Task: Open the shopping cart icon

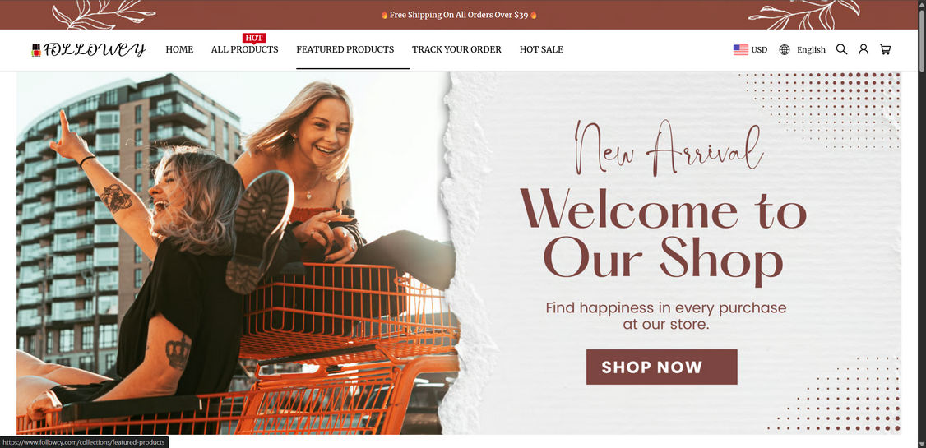Action: tap(885, 49)
